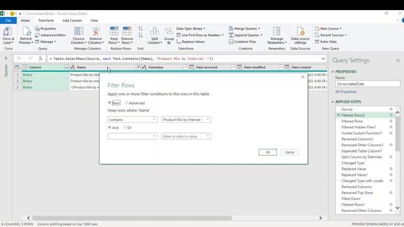
Task: Click the Combine Files command
Action: [242, 42]
